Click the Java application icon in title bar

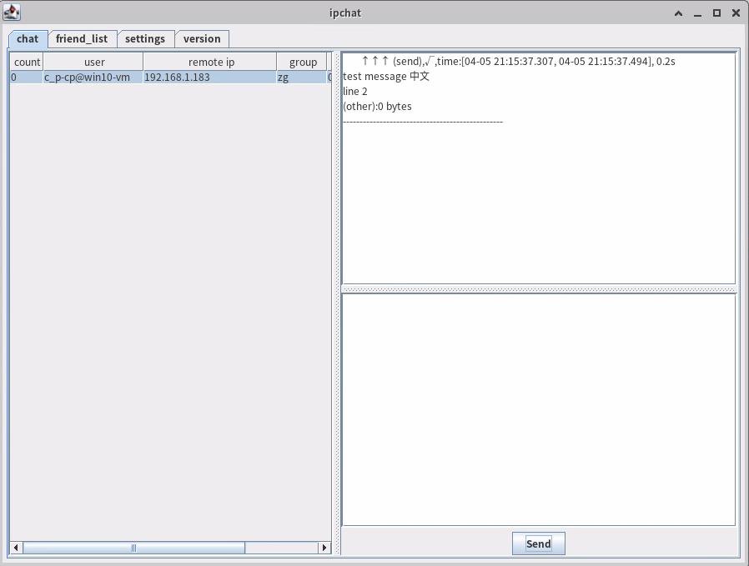coord(12,13)
